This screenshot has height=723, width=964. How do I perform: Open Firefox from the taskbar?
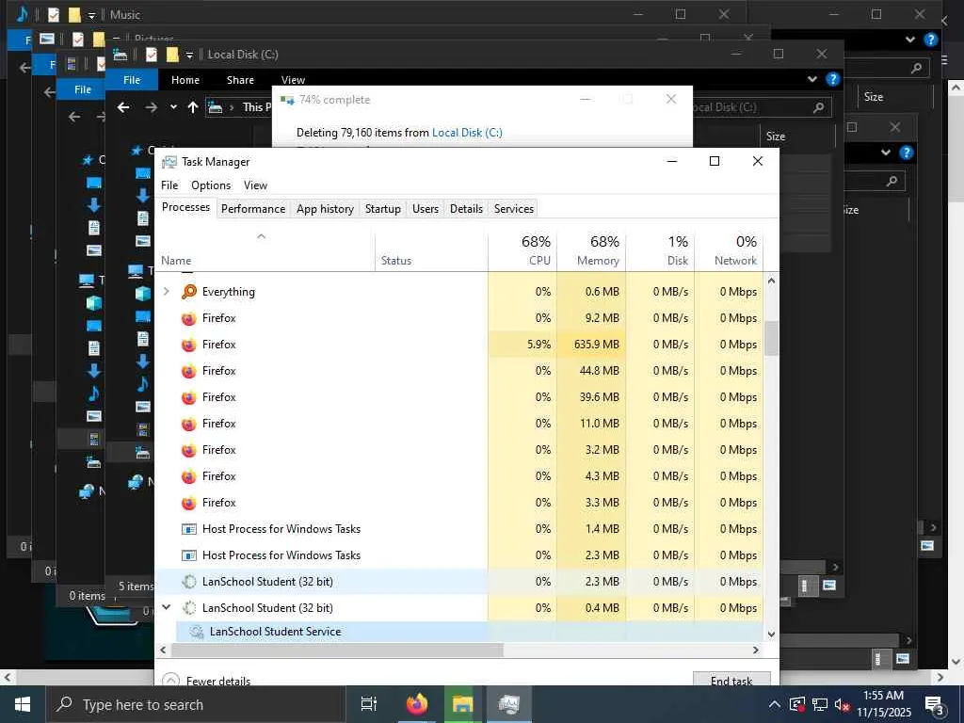417,704
